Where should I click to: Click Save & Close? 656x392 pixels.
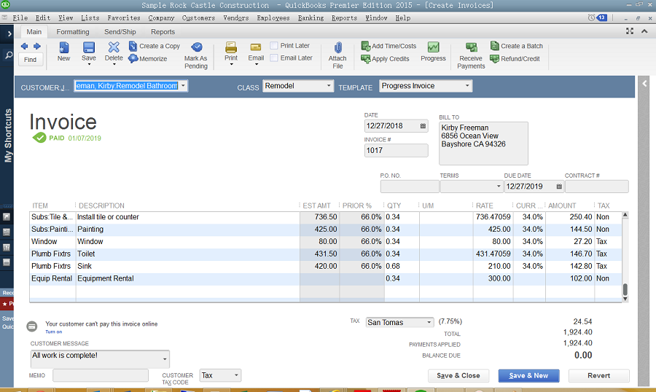click(x=458, y=376)
